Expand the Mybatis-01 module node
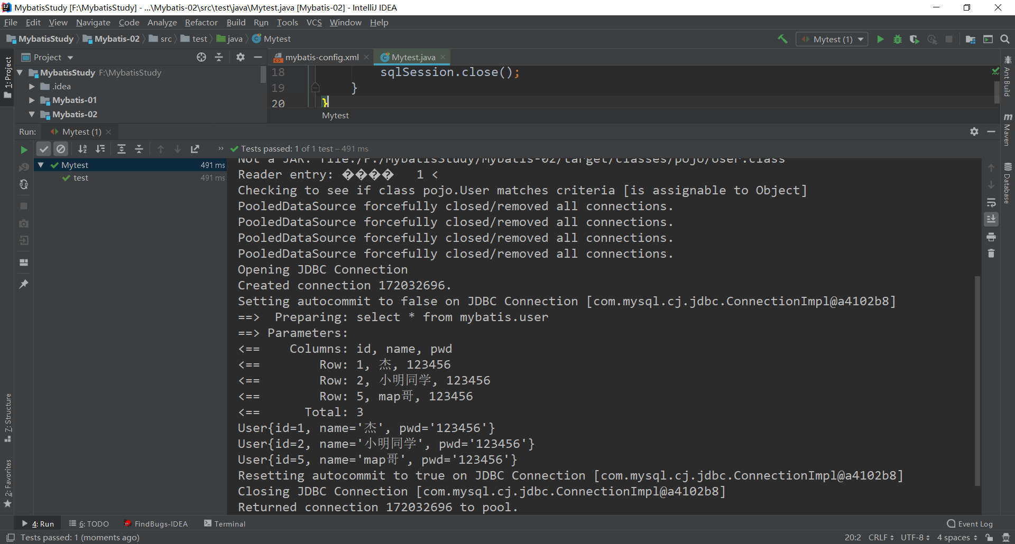 (x=32, y=100)
